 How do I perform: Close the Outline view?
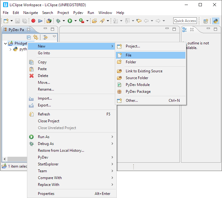pyautogui.click(x=192, y=29)
